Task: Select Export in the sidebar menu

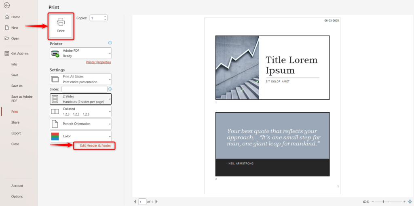Action: click(x=16, y=133)
